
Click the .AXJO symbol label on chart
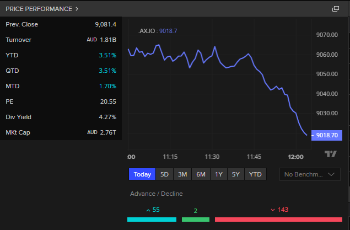point(148,31)
